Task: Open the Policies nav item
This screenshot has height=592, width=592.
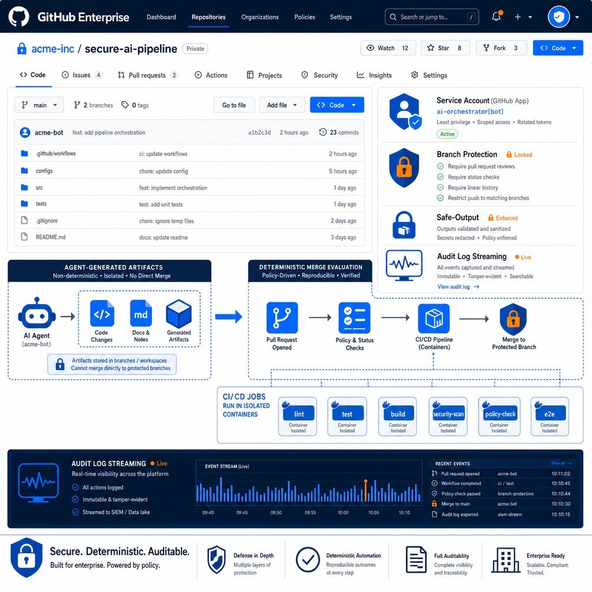Action: coord(305,17)
